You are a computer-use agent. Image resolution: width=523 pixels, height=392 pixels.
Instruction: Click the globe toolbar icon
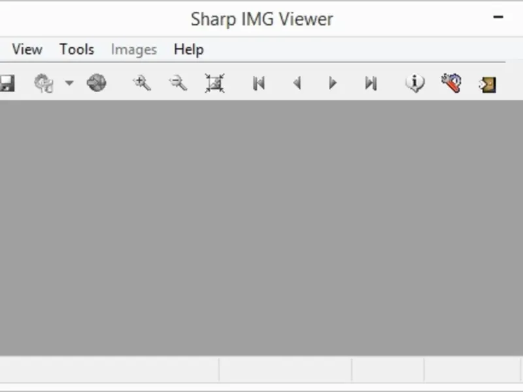point(96,83)
